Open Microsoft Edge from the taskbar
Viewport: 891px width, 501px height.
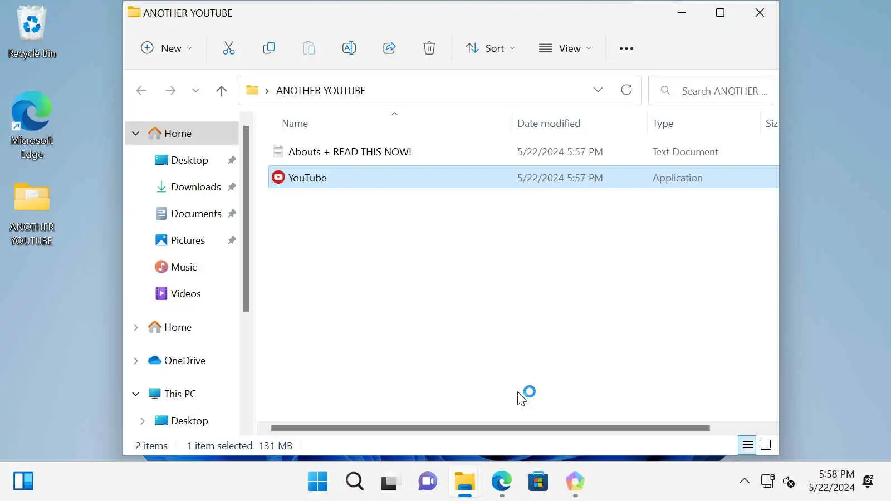tap(501, 482)
